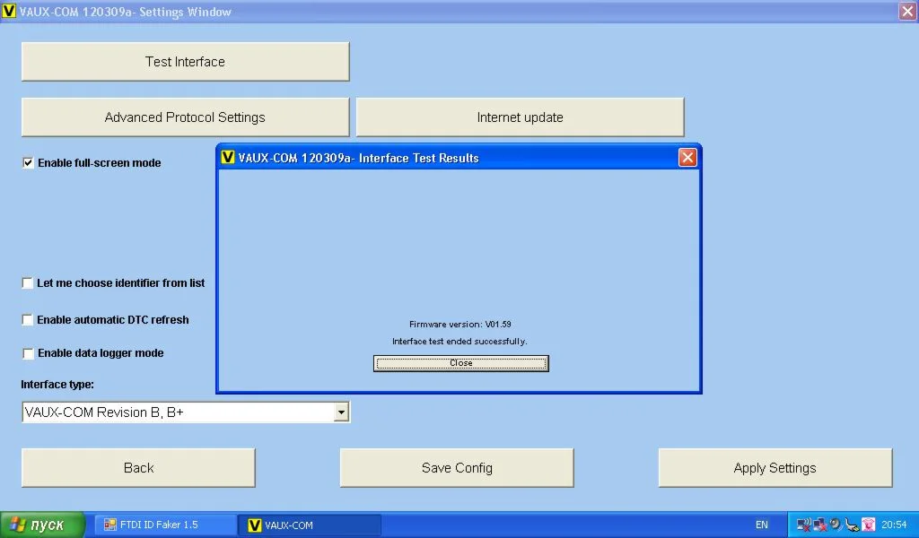
Task: Enable data logger mode checkbox
Action: pyautogui.click(x=28, y=353)
